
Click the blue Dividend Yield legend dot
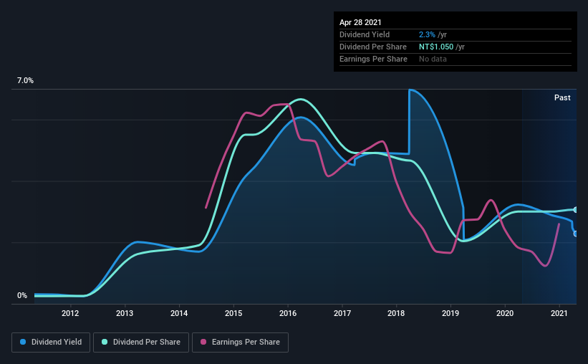click(x=23, y=342)
